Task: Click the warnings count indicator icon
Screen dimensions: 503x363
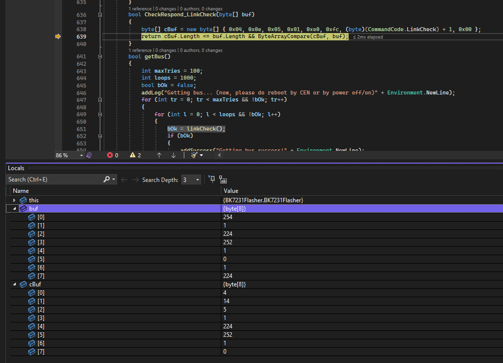Action: (132, 155)
